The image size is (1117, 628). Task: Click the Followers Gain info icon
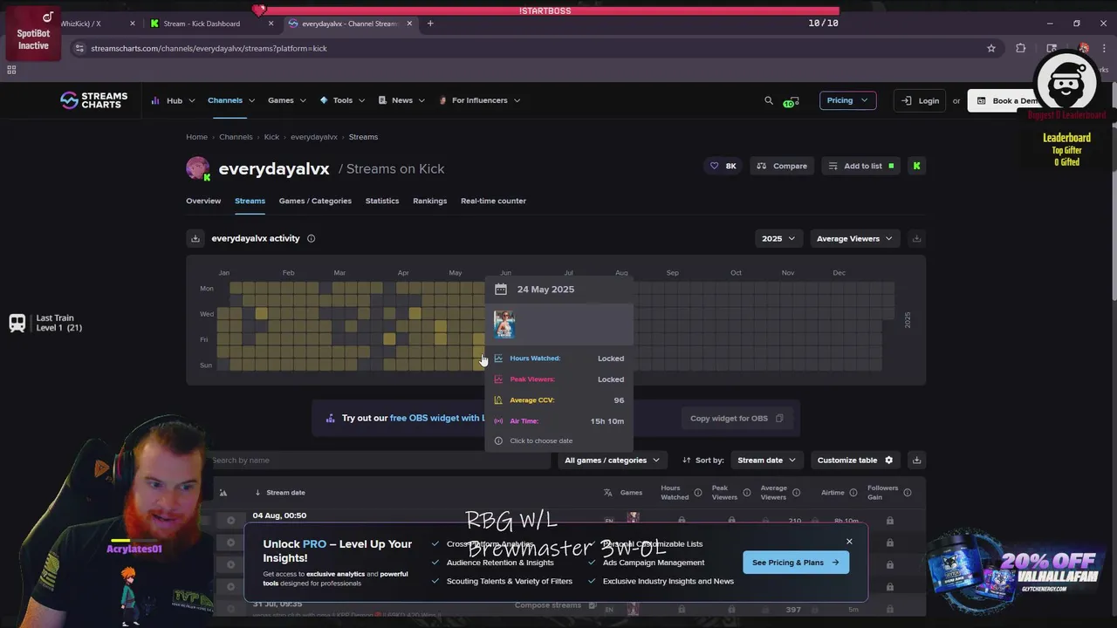tap(908, 493)
